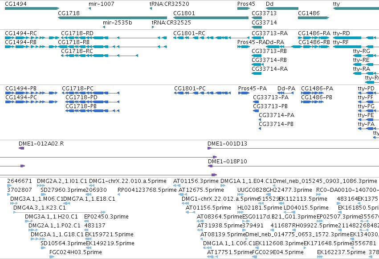Click the CG1718-RD transcript label

click(x=77, y=33)
